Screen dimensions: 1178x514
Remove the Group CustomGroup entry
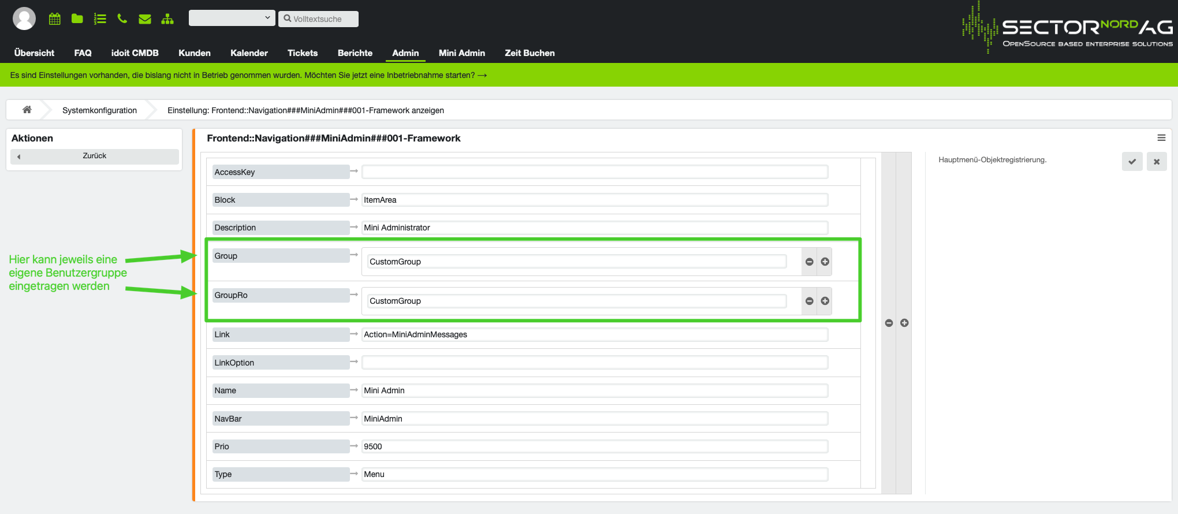tap(810, 262)
